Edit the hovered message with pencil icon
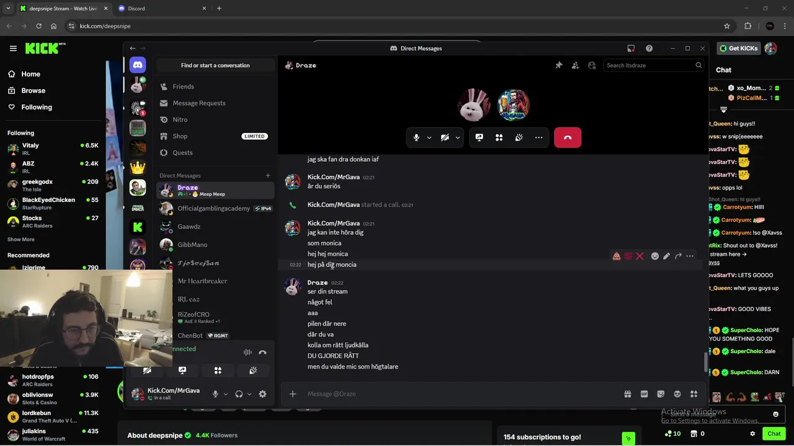Viewport: 794px width, 446px height. (x=666, y=256)
